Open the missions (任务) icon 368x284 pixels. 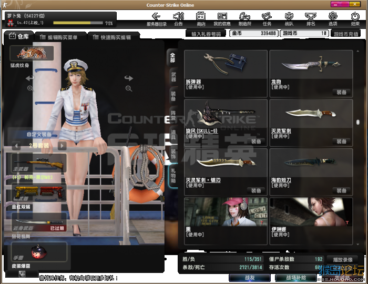(x=267, y=19)
